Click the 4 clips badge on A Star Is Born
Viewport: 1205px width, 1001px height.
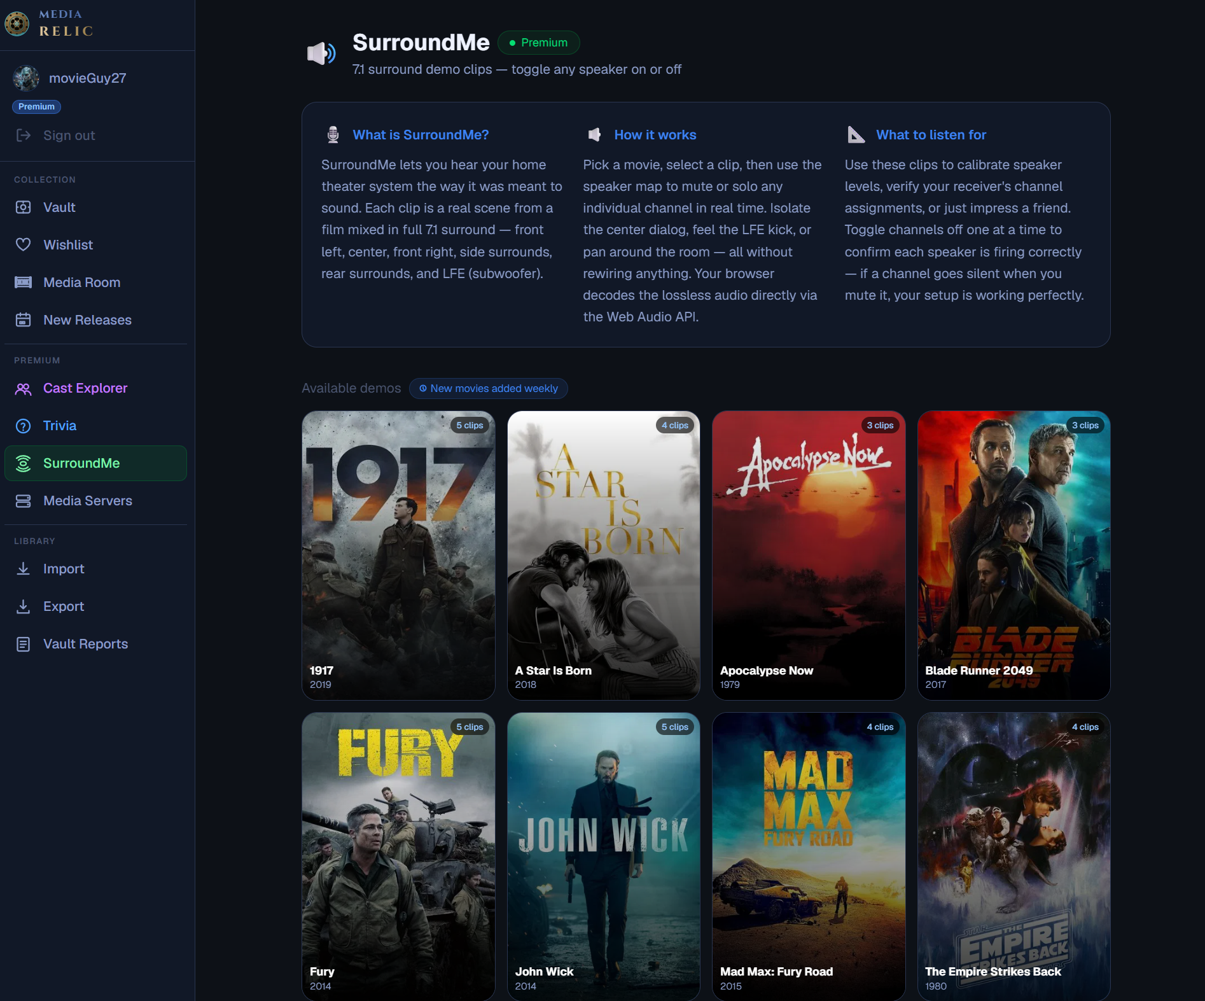point(675,425)
